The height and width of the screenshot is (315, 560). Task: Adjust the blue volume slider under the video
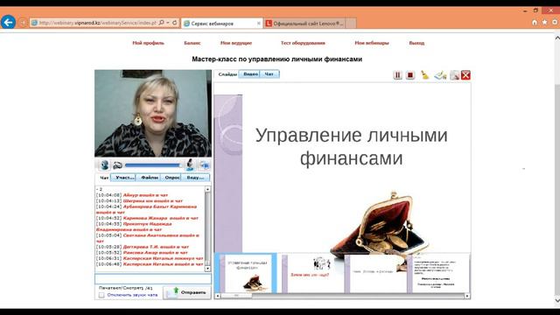[x=154, y=165]
